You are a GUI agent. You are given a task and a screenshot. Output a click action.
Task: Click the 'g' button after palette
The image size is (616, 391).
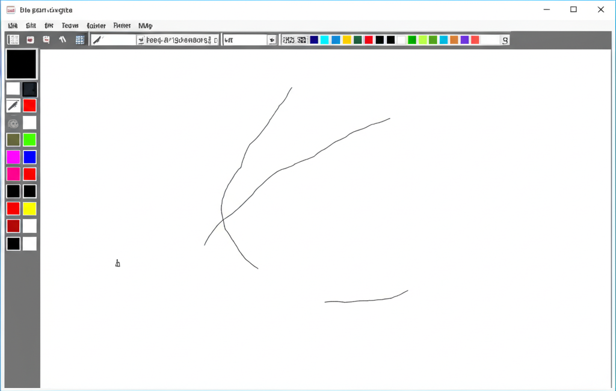point(505,40)
